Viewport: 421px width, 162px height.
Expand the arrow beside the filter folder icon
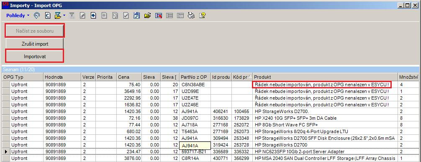click(64, 15)
